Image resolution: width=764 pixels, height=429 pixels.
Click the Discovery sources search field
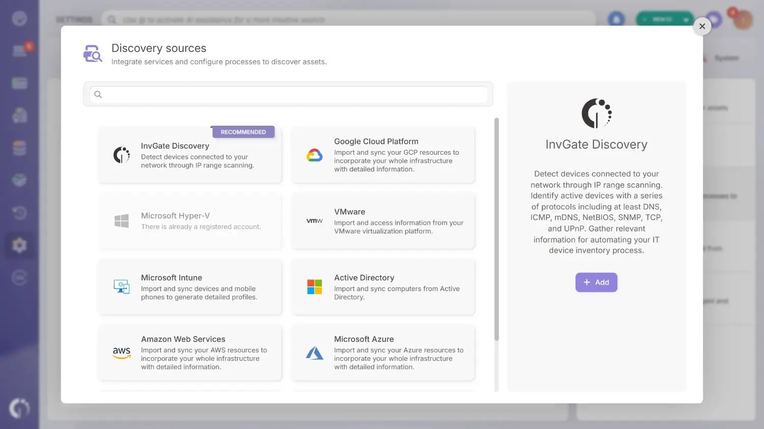pyautogui.click(x=288, y=94)
